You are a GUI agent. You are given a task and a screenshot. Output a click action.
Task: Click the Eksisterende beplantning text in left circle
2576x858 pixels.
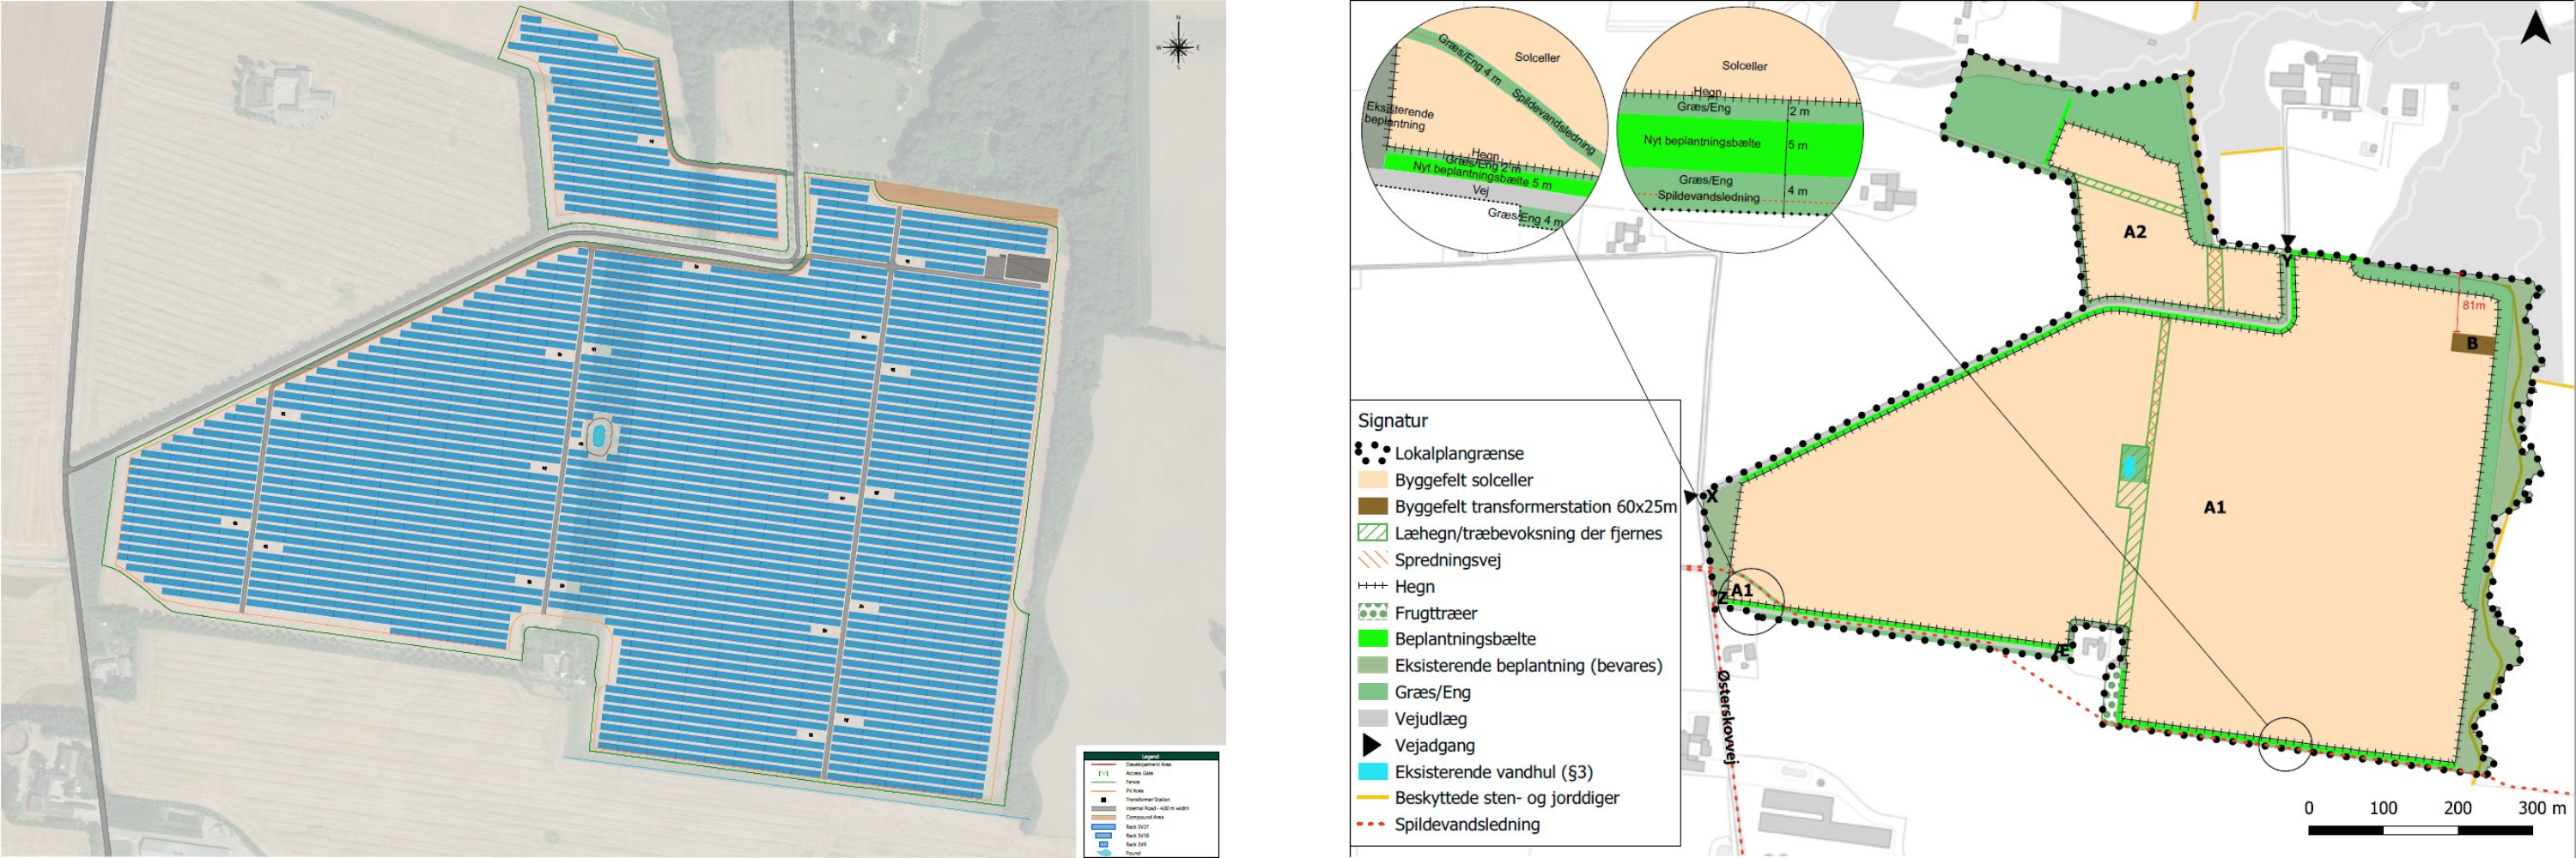(1399, 117)
